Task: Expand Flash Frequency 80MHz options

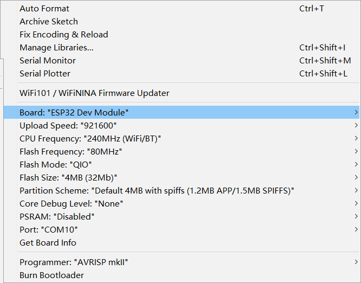Action: tap(71, 152)
